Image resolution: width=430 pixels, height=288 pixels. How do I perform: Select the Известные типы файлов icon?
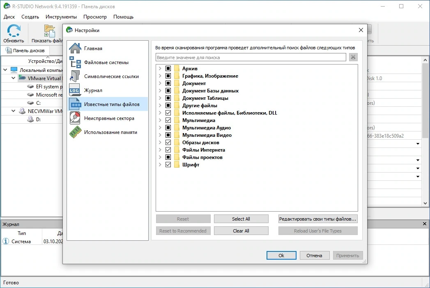coord(75,104)
